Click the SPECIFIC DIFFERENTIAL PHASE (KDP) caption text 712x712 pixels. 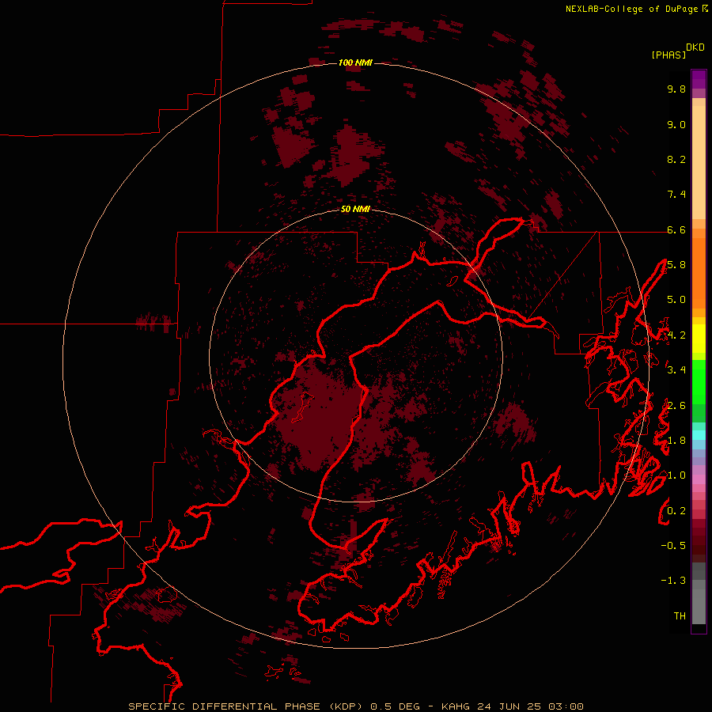[x=246, y=706]
